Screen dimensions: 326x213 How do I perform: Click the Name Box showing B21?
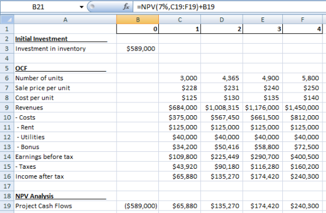point(38,7)
